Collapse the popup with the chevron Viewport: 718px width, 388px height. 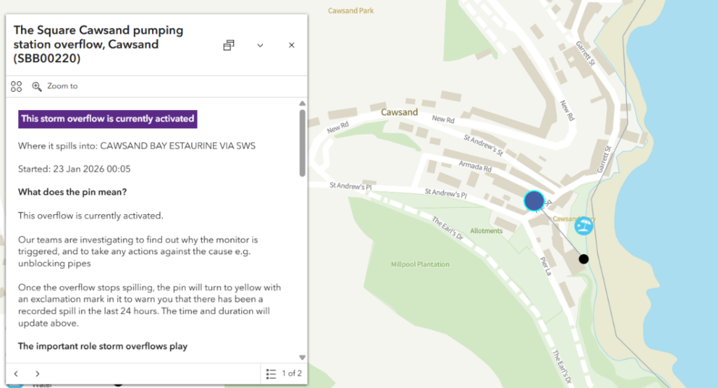[x=260, y=46]
